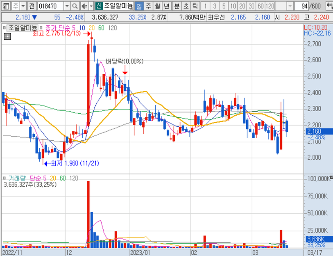This screenshot has height=256, width=333.
Task: Click interval button 10
Action: tap(233, 6)
